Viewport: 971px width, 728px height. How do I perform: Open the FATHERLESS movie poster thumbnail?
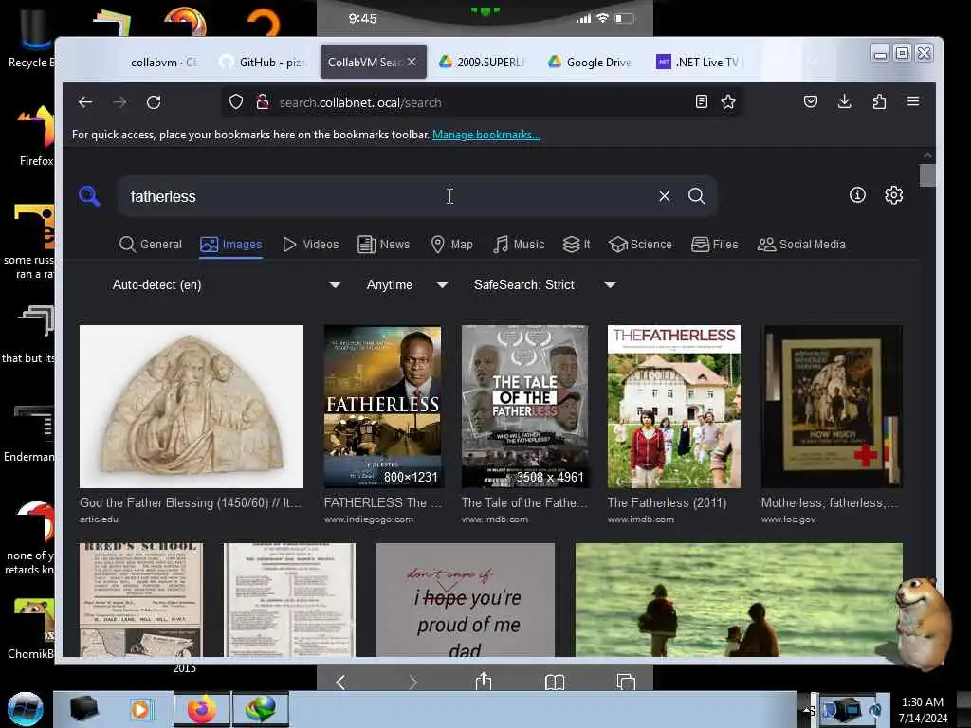coord(383,406)
